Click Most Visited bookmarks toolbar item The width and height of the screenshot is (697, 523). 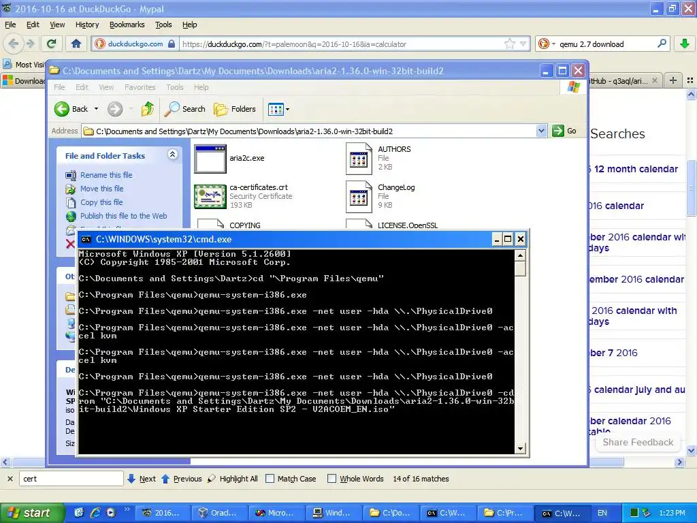coord(24,65)
